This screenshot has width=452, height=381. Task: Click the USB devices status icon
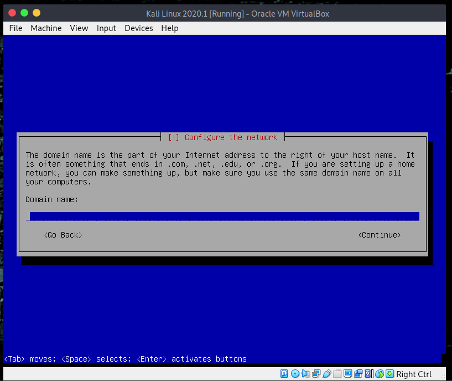[326, 374]
